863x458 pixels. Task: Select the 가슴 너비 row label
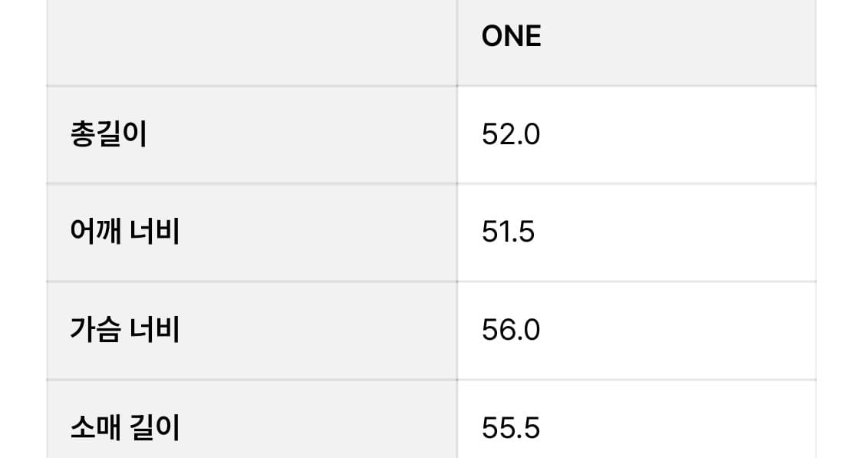click(x=124, y=331)
